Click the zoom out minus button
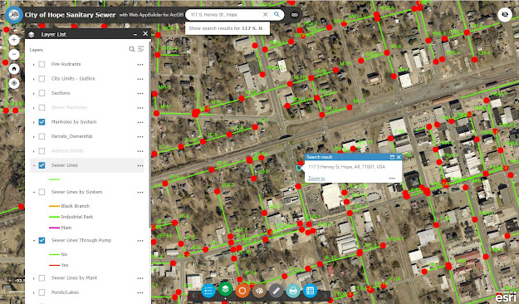The image size is (519, 304). [x=14, y=54]
